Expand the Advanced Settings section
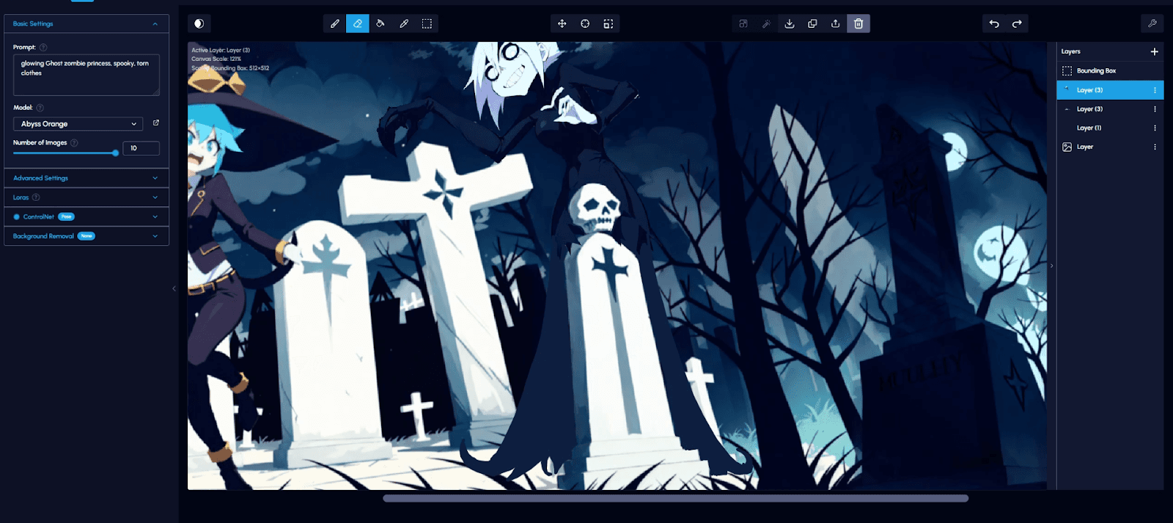 click(86, 178)
